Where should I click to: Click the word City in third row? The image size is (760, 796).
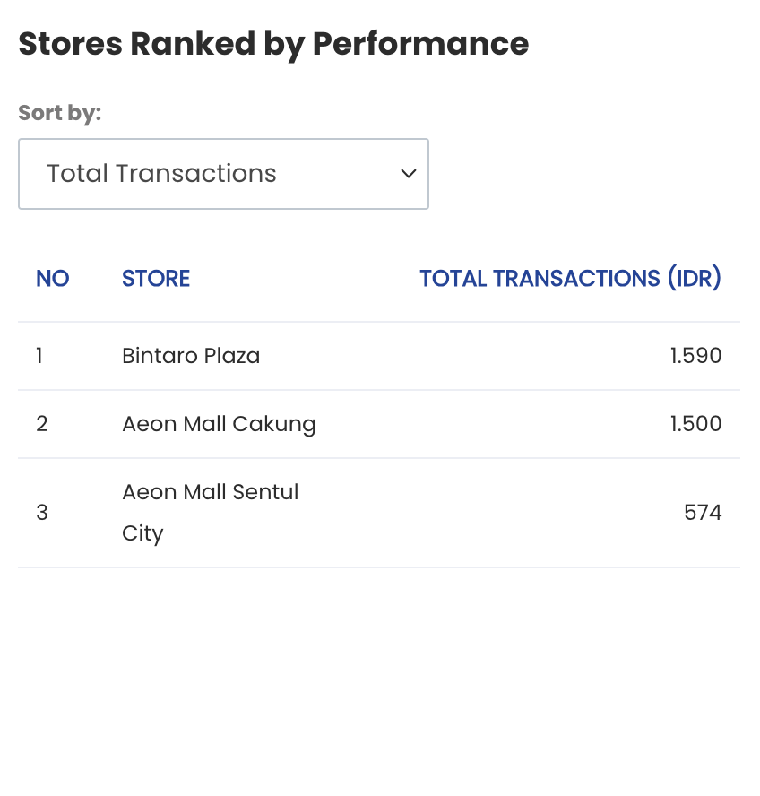pos(142,534)
